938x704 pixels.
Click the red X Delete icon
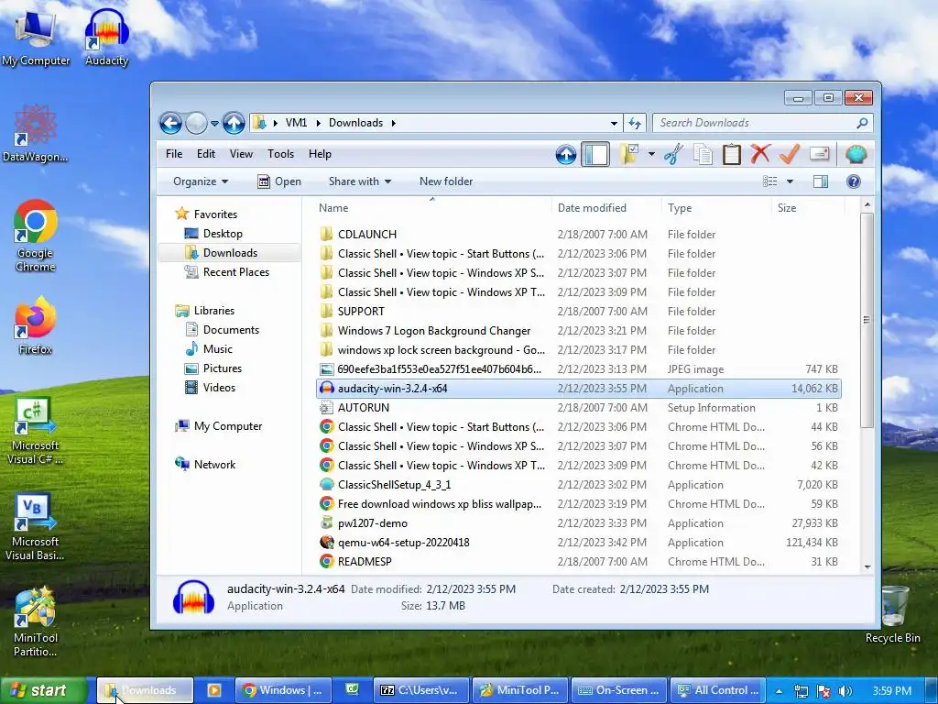point(760,154)
